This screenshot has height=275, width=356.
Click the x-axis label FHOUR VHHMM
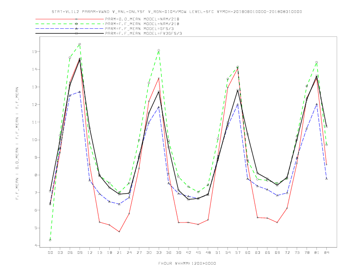187,263
